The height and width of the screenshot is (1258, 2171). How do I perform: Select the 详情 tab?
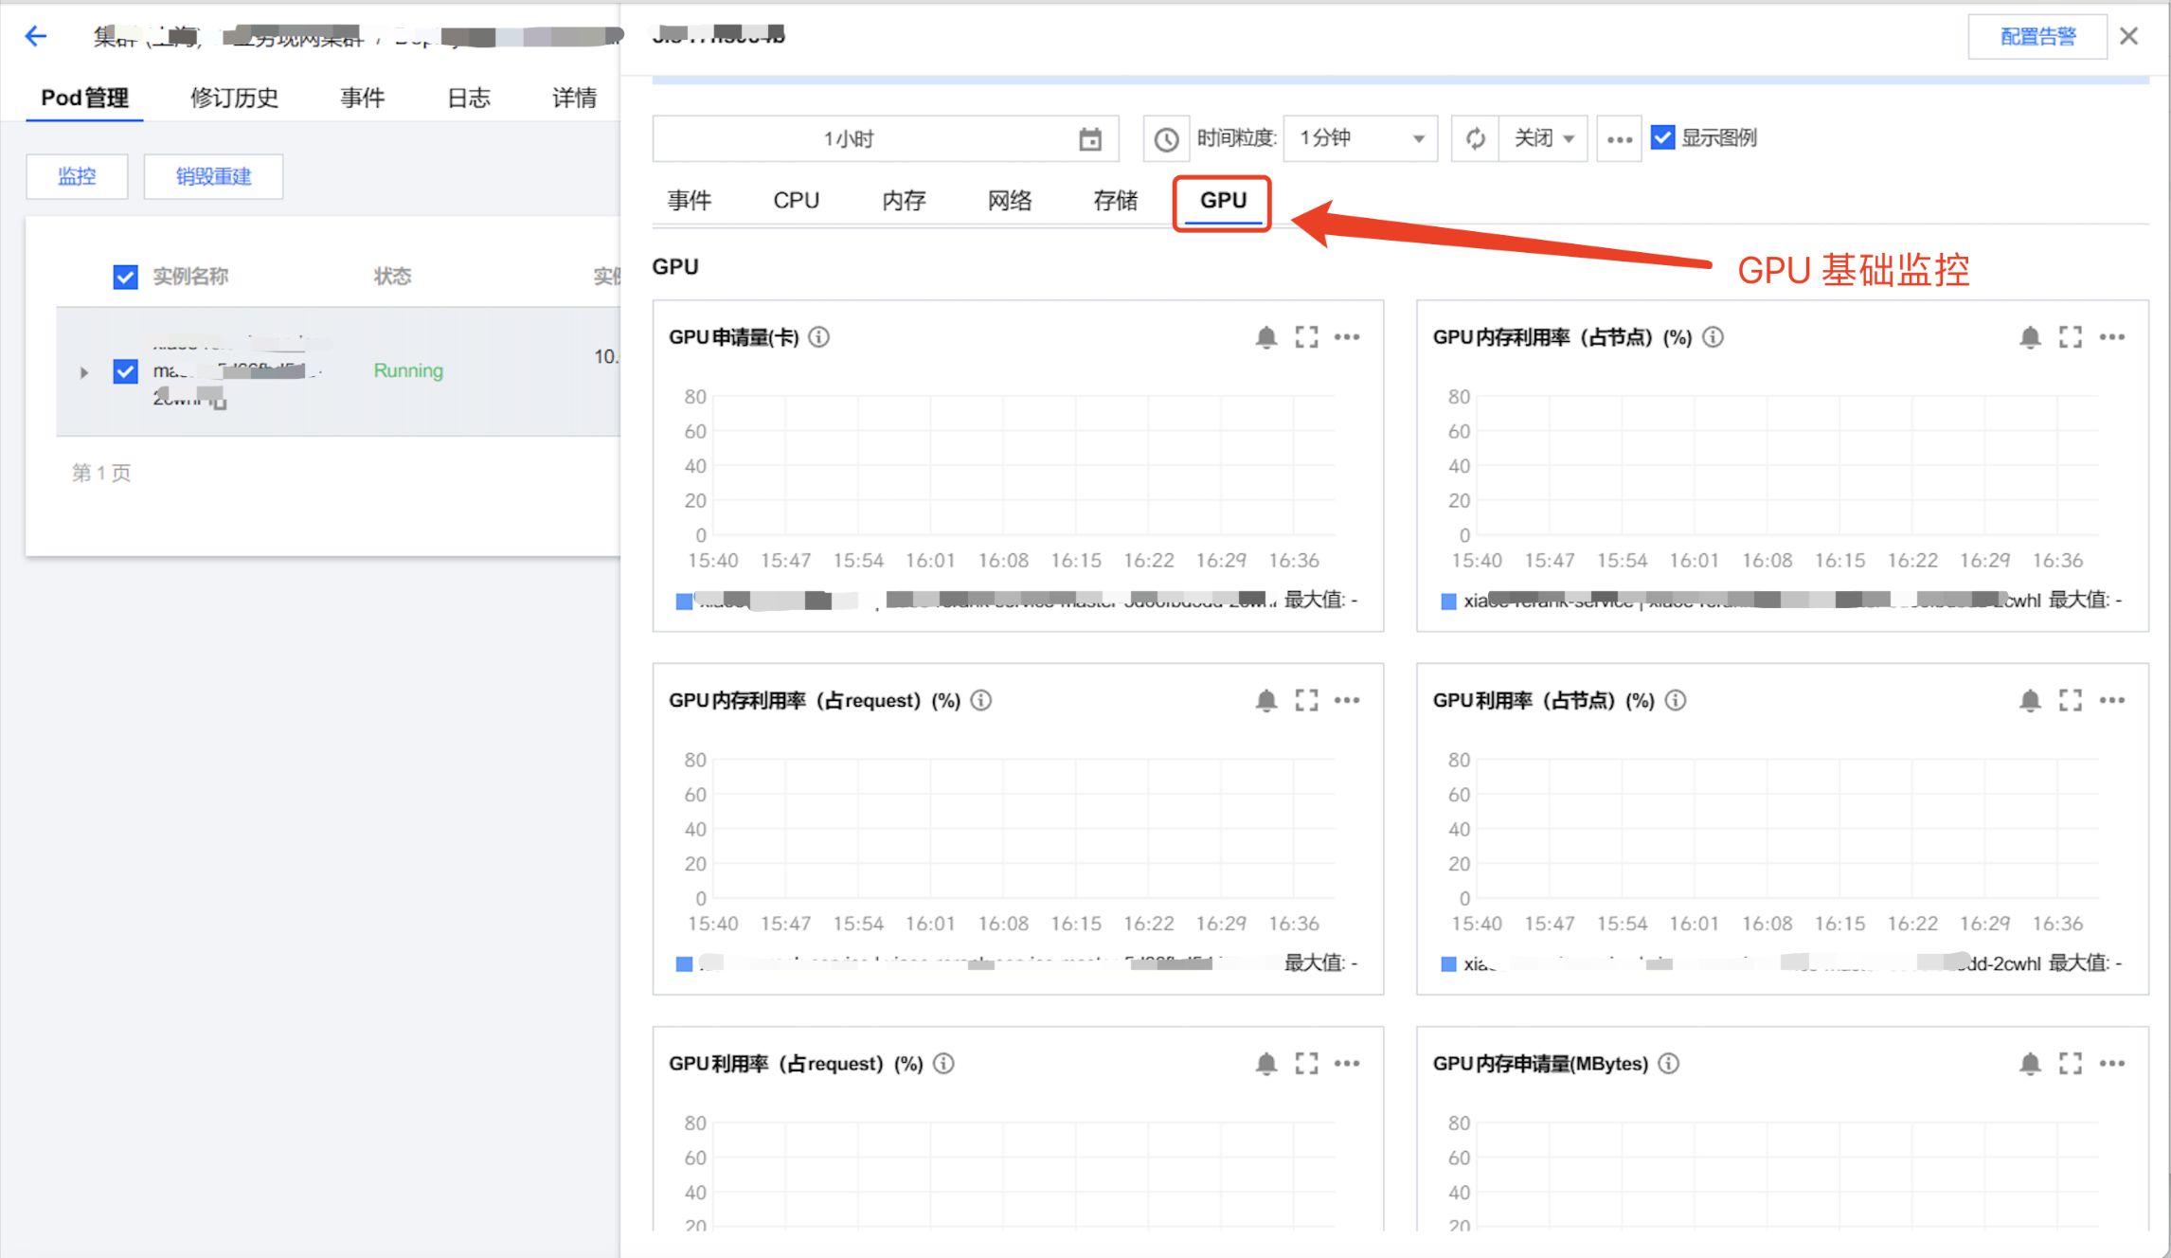[575, 98]
